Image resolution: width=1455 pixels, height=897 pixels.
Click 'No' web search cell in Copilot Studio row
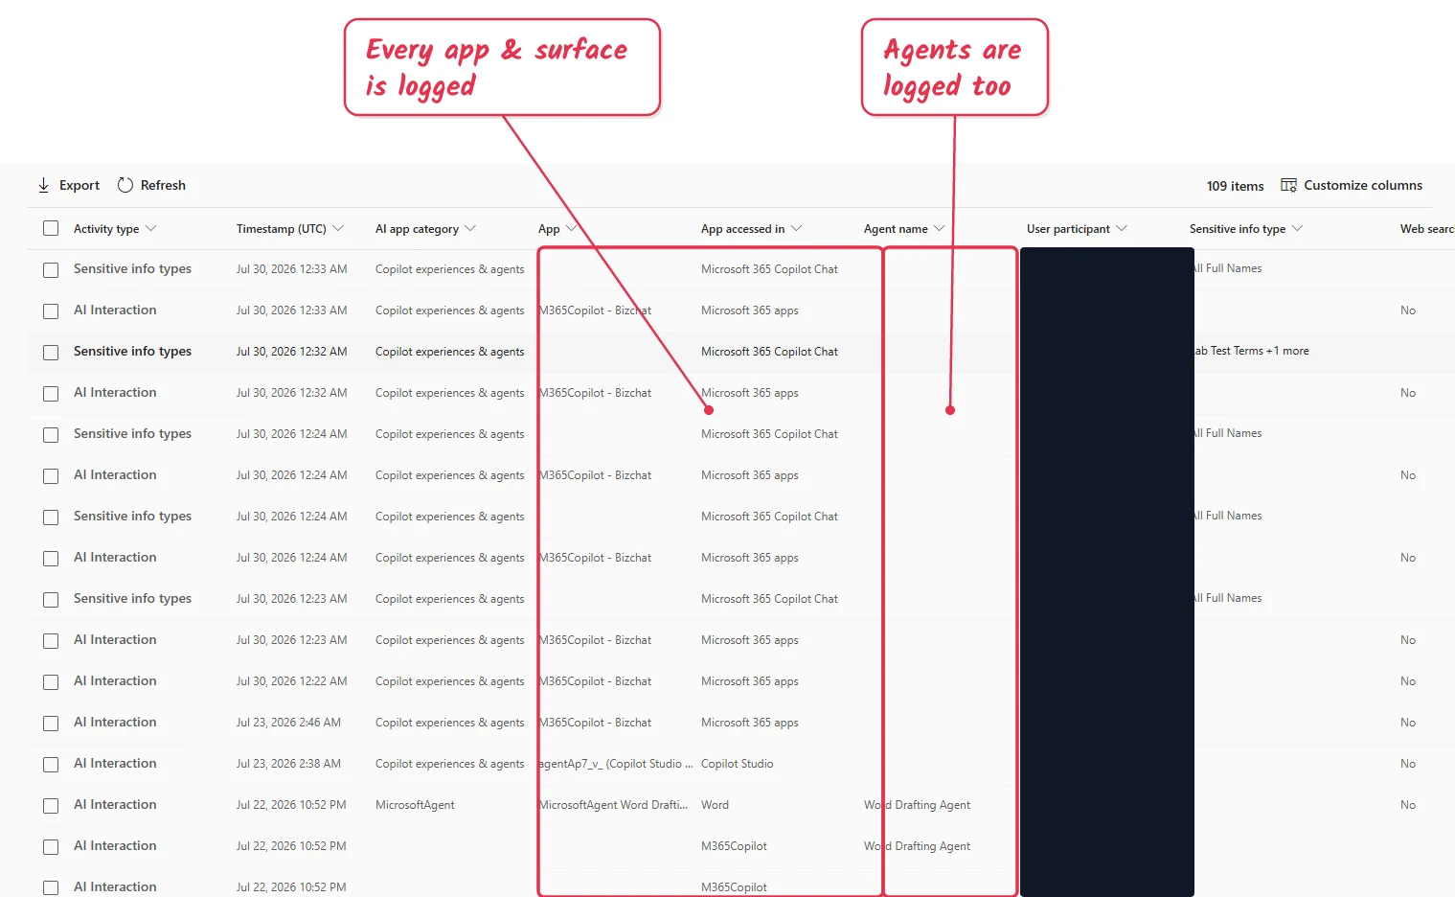pos(1407,764)
